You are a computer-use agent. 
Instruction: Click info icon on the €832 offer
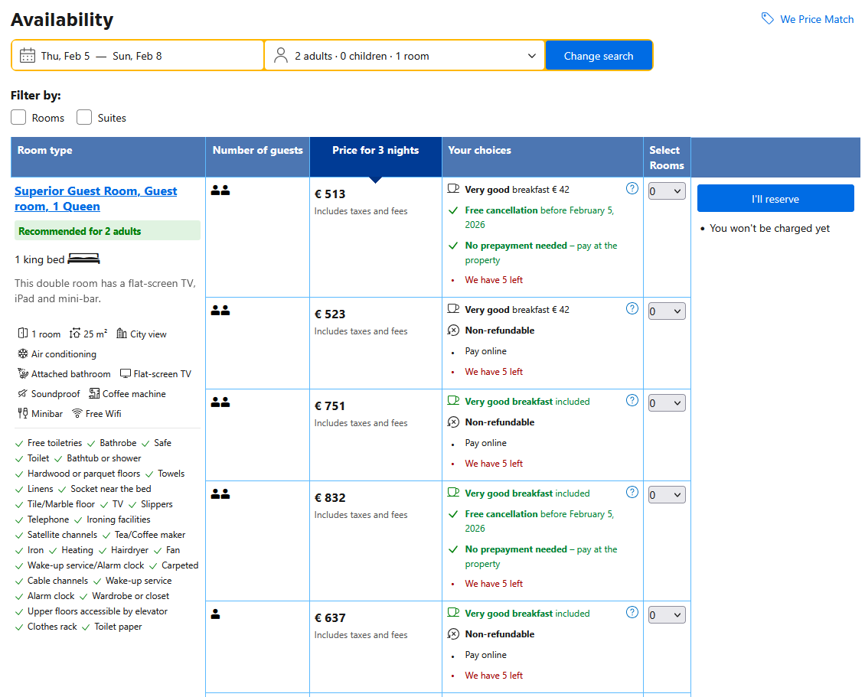pyautogui.click(x=632, y=492)
